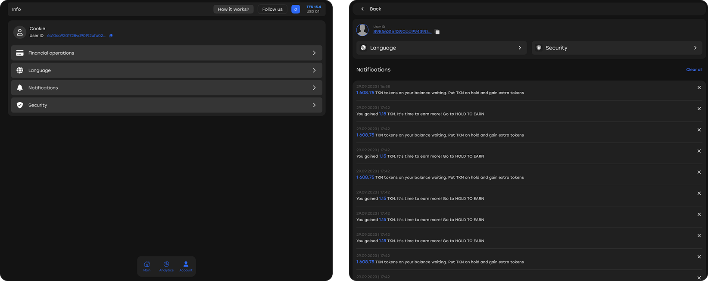The width and height of the screenshot is (708, 281).
Task: Open Security option in right panel
Action: click(x=617, y=48)
